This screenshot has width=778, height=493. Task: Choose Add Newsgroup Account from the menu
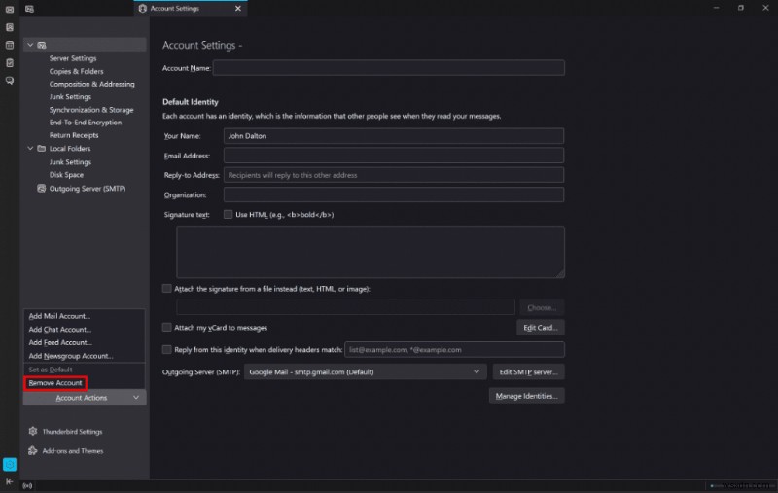click(71, 356)
